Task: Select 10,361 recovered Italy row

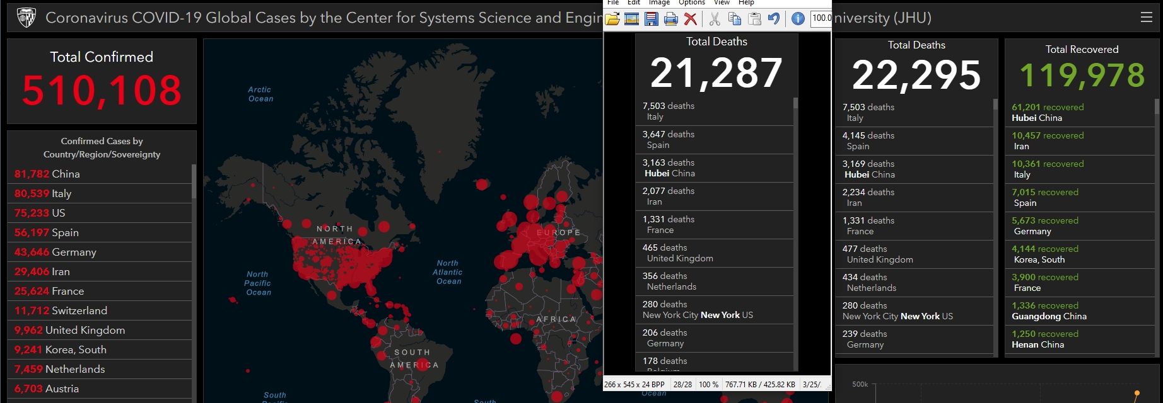Action: [x=1080, y=169]
